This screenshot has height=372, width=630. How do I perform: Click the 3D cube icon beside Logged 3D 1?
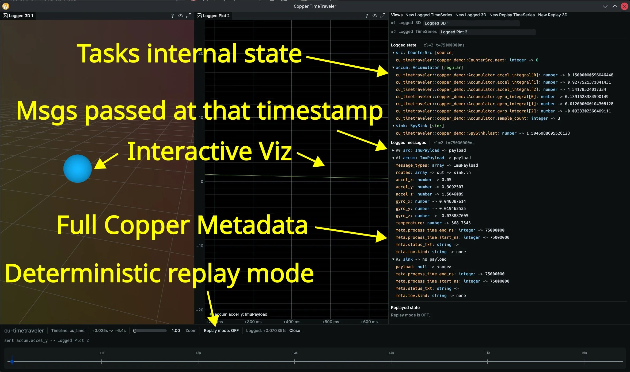tap(6, 16)
